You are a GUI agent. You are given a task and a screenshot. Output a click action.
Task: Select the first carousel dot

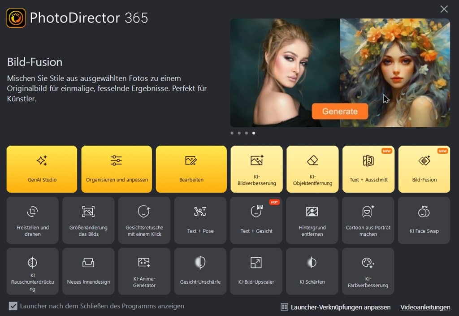point(232,133)
